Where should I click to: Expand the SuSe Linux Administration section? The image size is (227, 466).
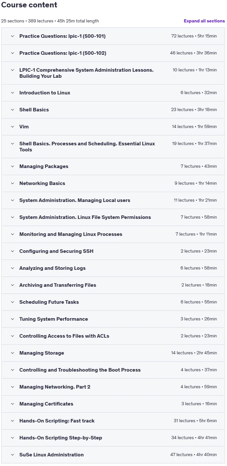113,455
